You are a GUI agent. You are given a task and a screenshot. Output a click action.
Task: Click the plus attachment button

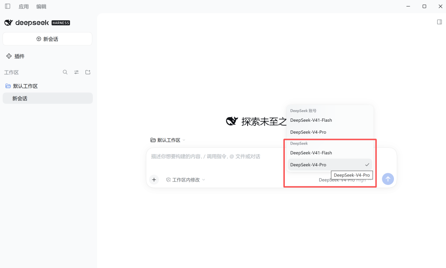coord(154,180)
